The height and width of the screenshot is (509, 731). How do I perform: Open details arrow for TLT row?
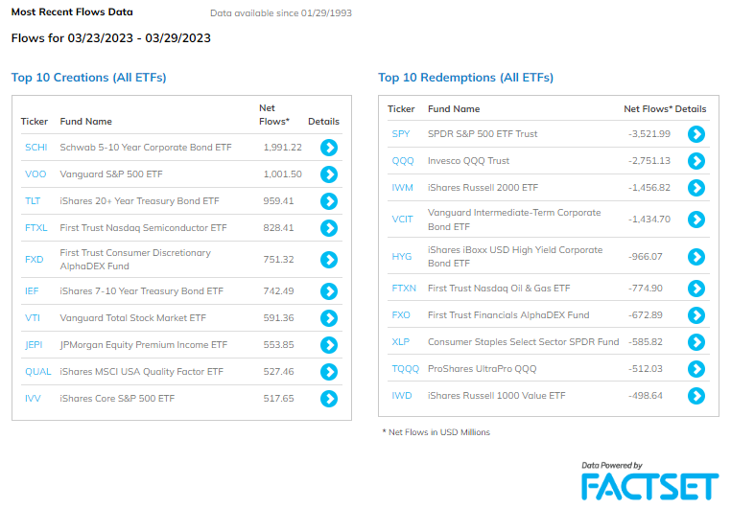coord(329,201)
